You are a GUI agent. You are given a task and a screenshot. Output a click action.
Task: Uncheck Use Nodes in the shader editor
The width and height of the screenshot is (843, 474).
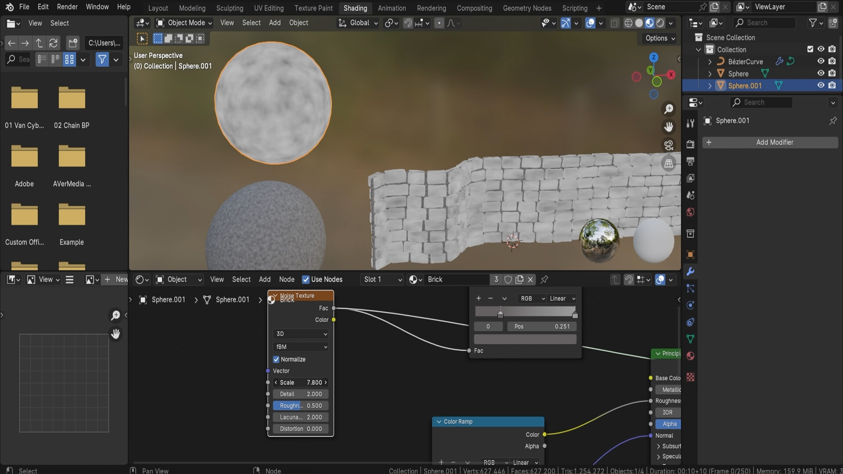[x=306, y=280]
